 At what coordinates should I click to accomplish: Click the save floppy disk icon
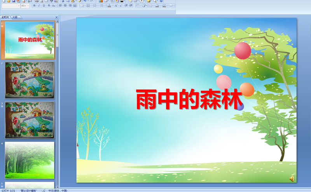pyautogui.click(x=14, y=1)
